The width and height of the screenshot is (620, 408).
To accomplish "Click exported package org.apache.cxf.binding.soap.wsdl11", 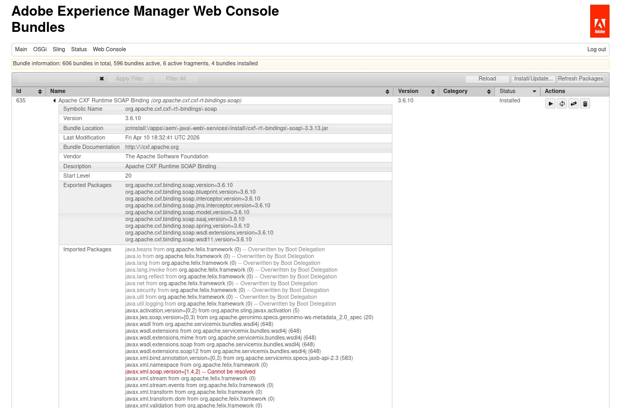I will point(188,240).
